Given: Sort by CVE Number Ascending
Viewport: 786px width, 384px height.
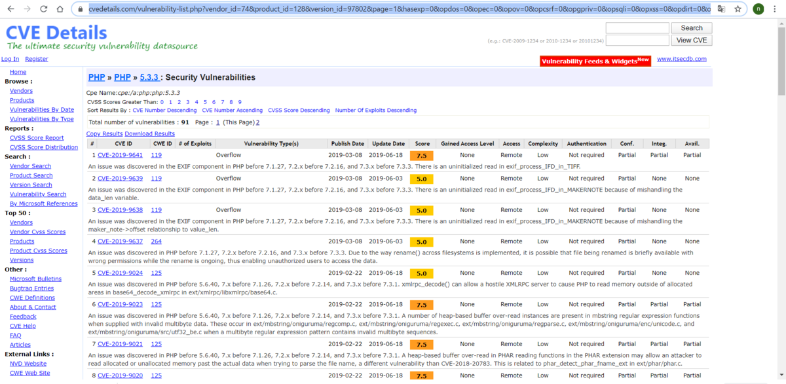Looking at the screenshot, I should click(x=233, y=111).
